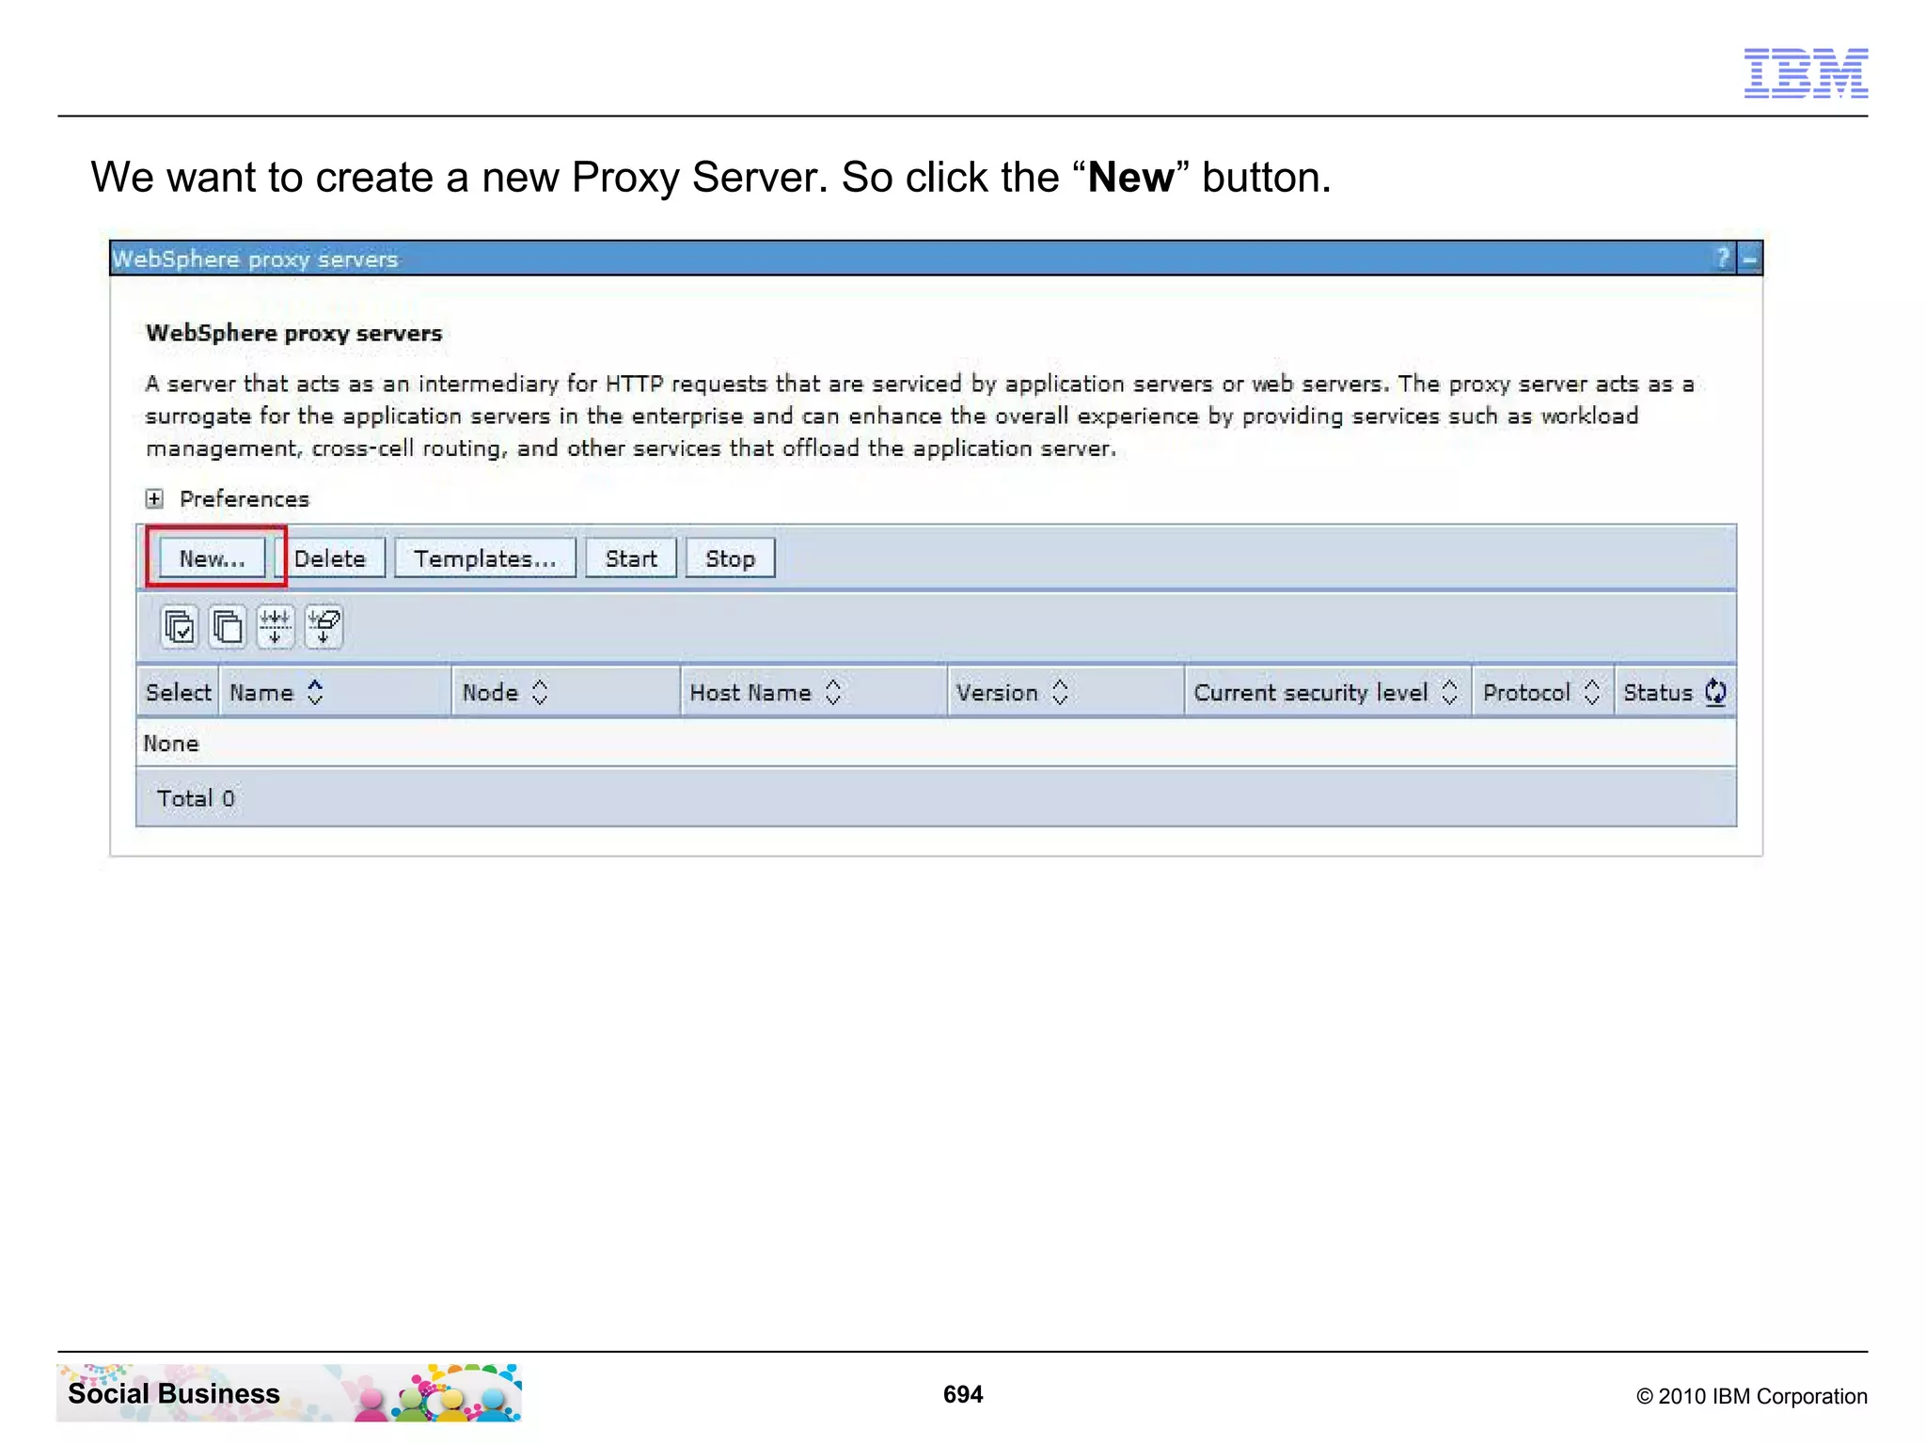Sort by Host Name column arrows
Image resolution: width=1926 pixels, height=1444 pixels.
[833, 693]
